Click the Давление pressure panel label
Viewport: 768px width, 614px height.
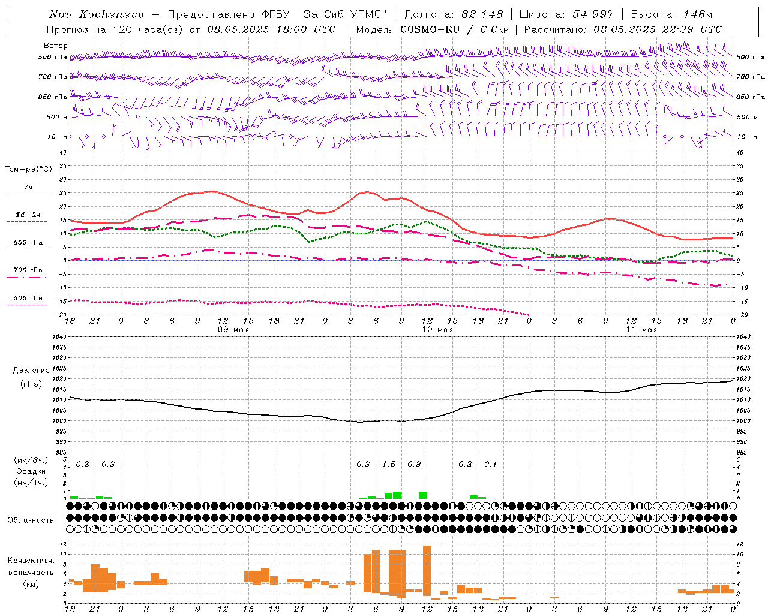coord(31,371)
